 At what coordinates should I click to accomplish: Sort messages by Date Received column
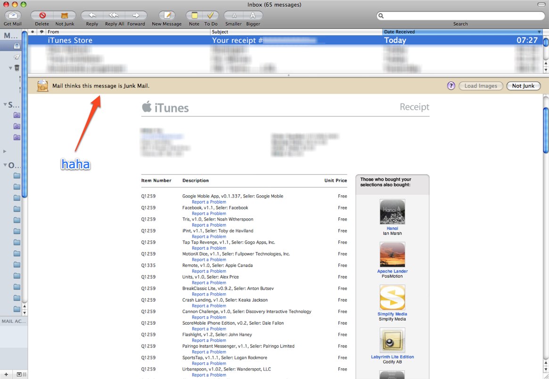399,32
